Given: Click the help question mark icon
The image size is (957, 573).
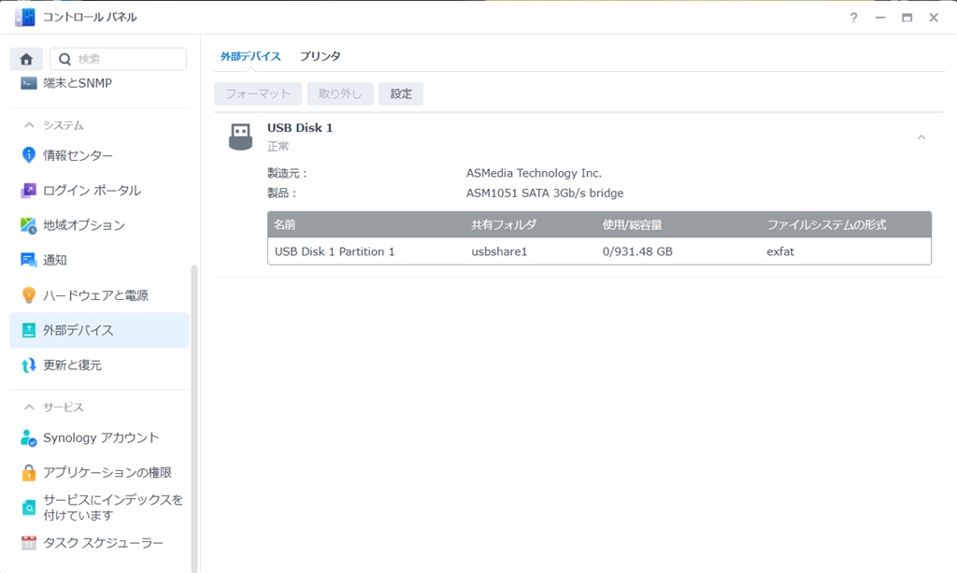Looking at the screenshot, I should pyautogui.click(x=852, y=17).
